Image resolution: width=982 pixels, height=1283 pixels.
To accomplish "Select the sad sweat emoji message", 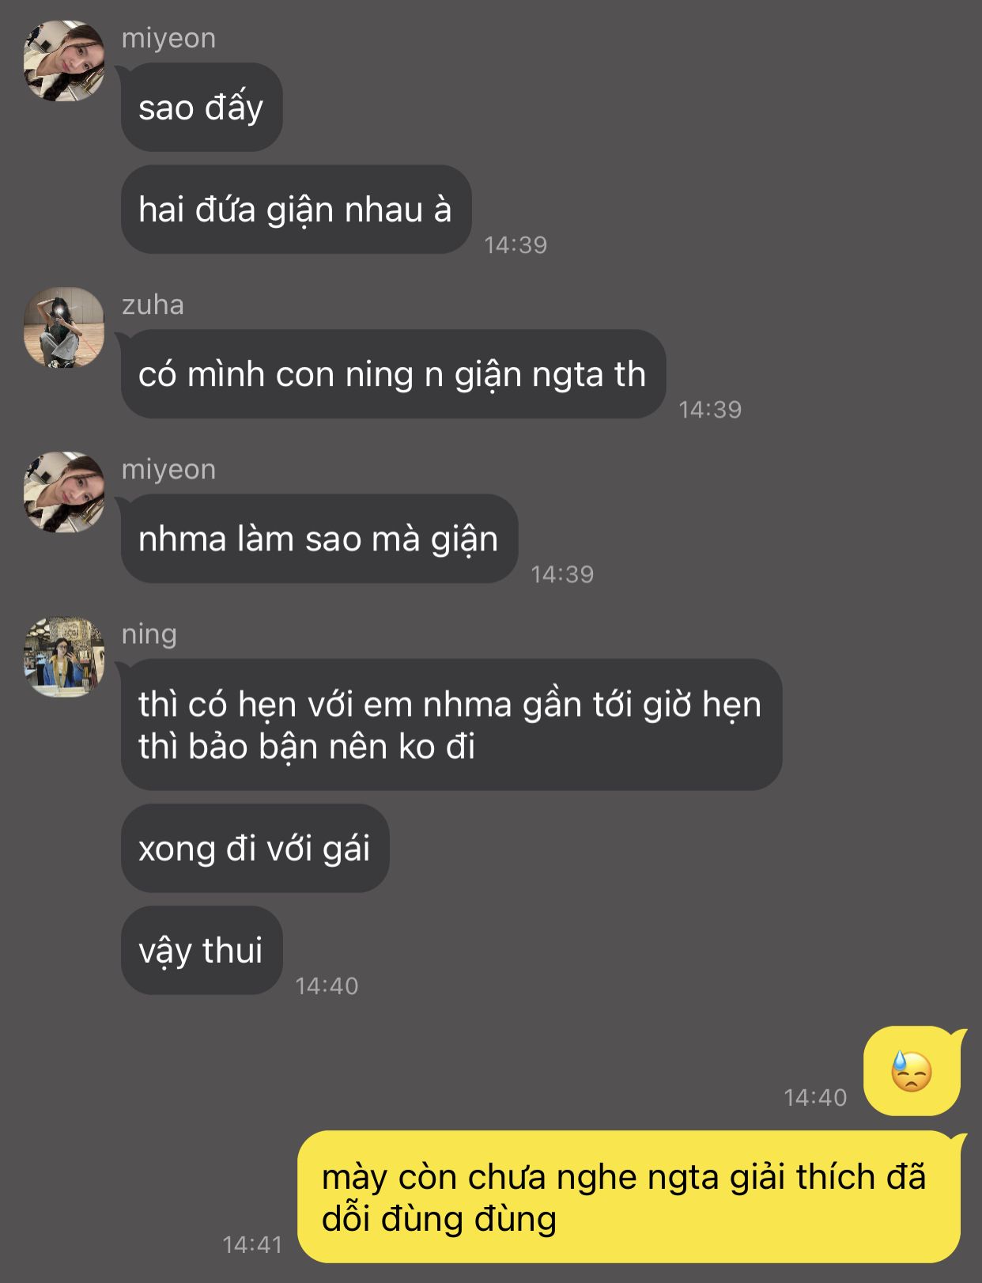I will coord(912,1071).
